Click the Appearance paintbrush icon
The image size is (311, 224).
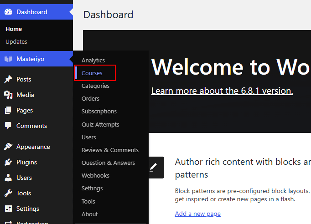(x=8, y=147)
